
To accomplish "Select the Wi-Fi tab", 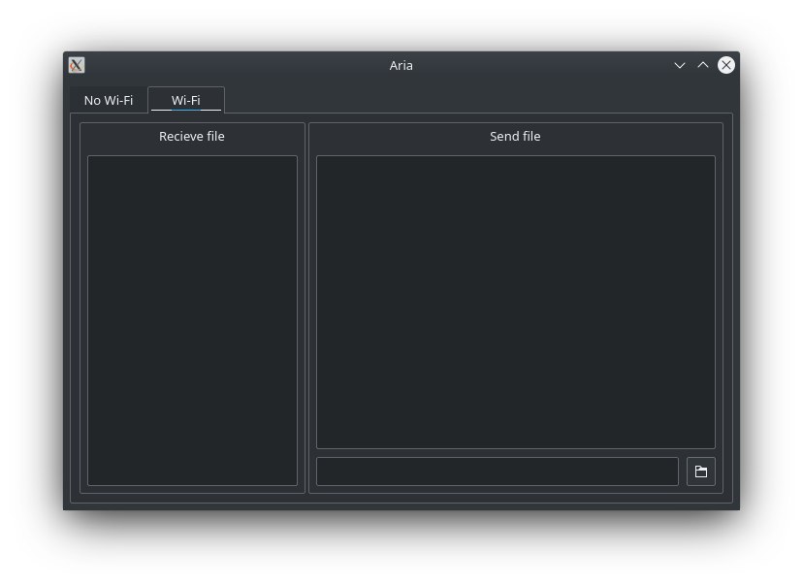I will [186, 100].
